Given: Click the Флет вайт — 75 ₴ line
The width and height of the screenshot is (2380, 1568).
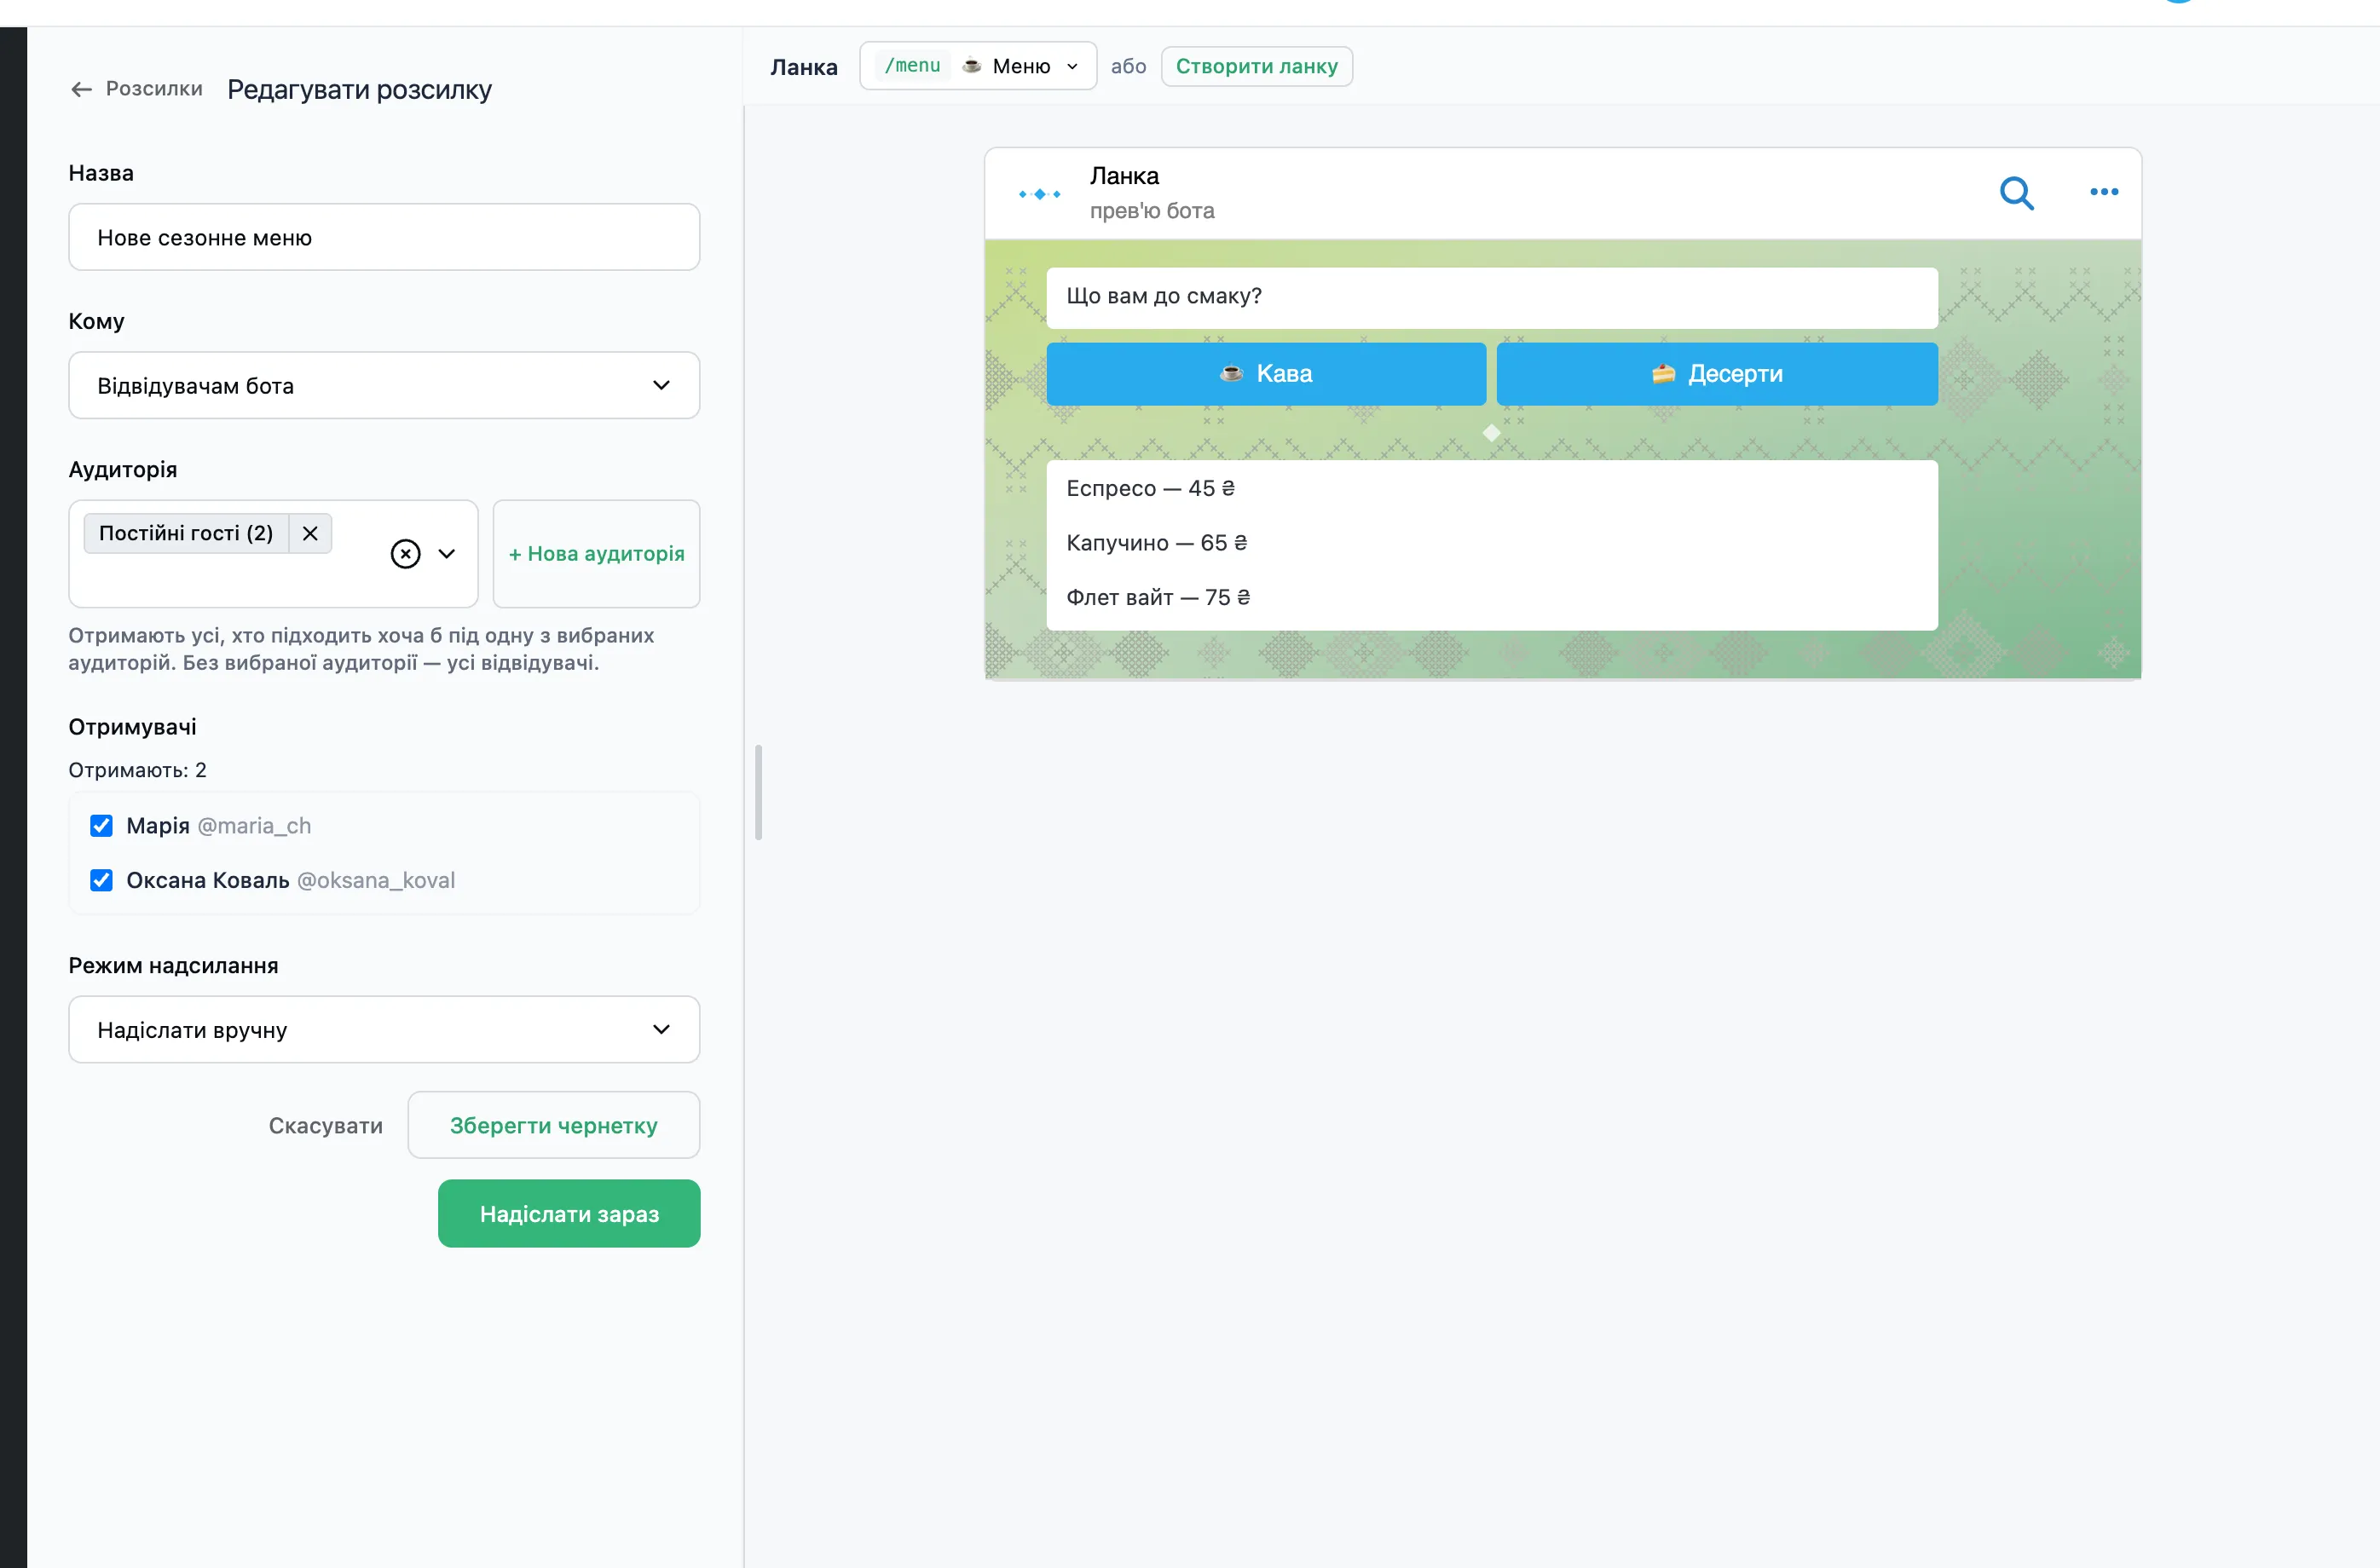Looking at the screenshot, I should [1158, 597].
